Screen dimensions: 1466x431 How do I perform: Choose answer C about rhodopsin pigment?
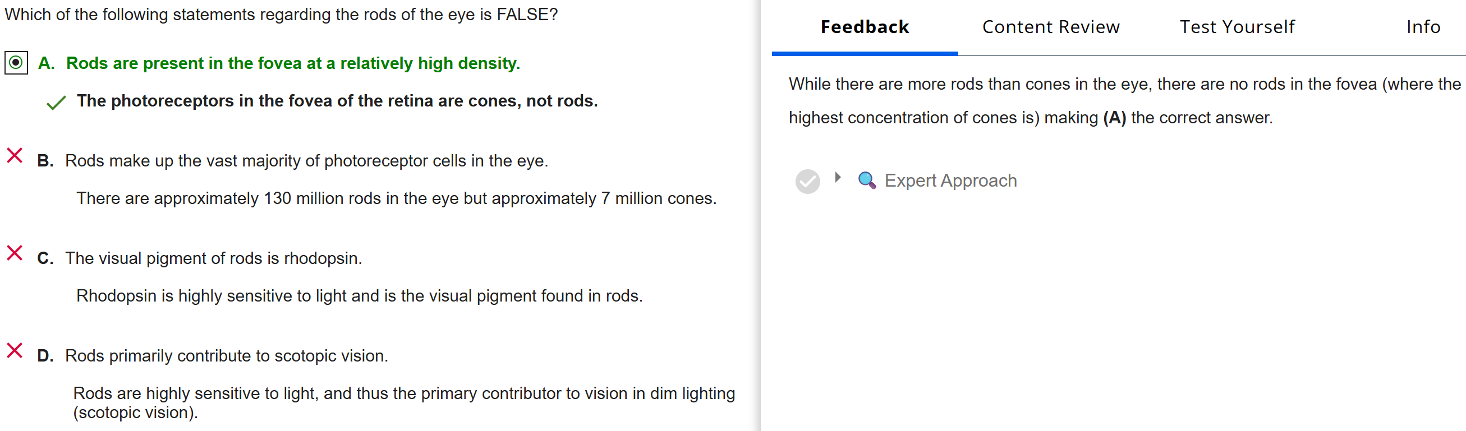pyautogui.click(x=213, y=258)
